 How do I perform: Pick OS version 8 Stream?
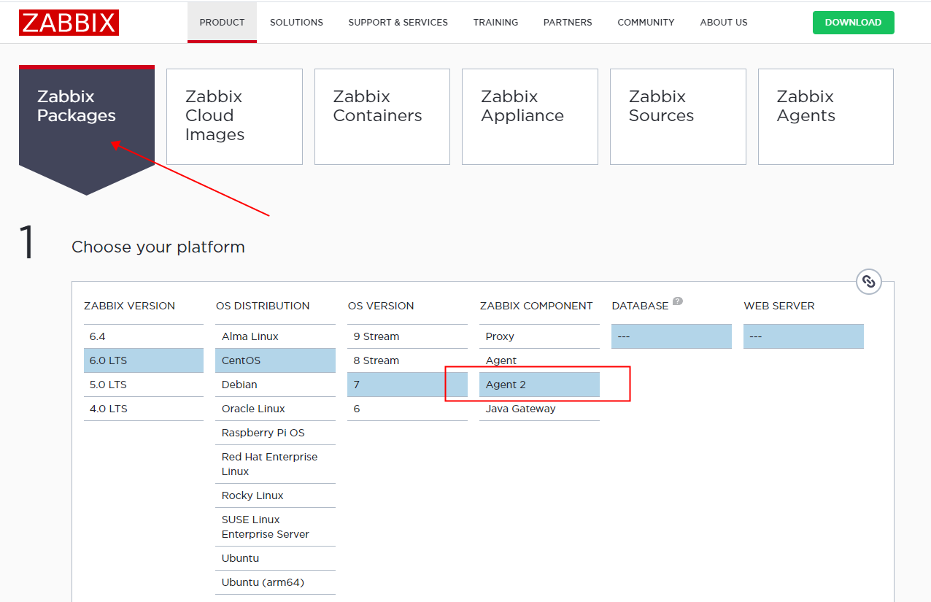pos(407,360)
